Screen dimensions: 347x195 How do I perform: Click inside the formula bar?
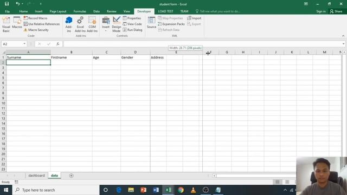[202, 44]
